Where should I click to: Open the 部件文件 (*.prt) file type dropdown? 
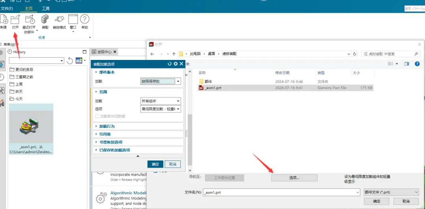pos(391,192)
